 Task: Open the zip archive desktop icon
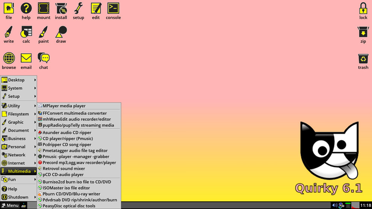click(363, 32)
